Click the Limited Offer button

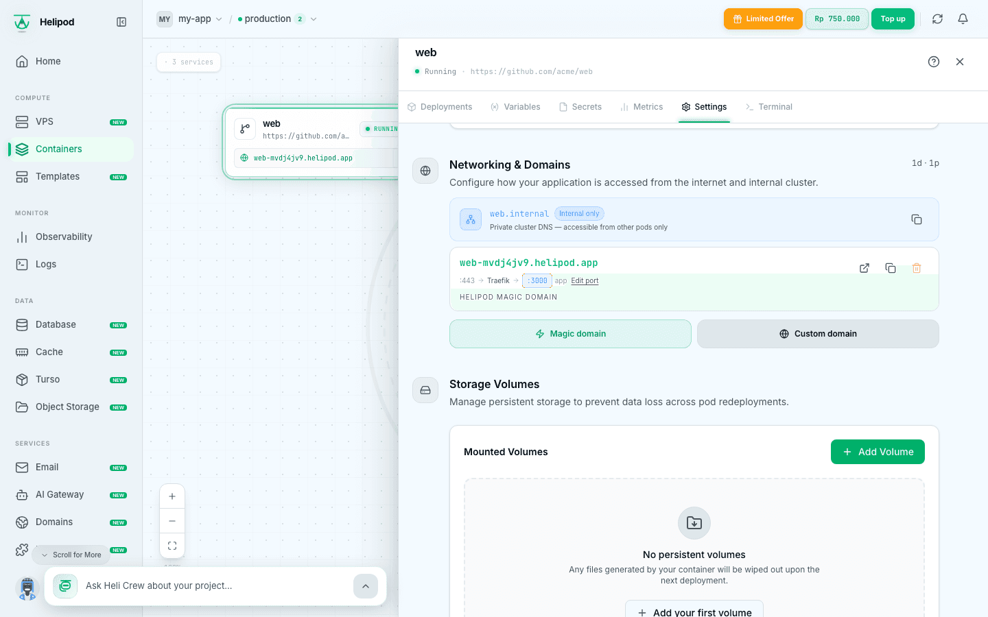point(763,19)
